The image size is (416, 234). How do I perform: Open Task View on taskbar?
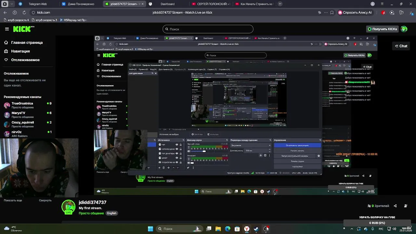(209, 229)
